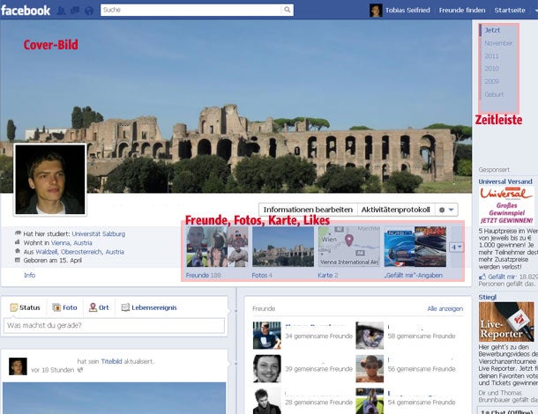Jump to Jetzt in the timeline
The width and height of the screenshot is (538, 414).
coord(492,30)
